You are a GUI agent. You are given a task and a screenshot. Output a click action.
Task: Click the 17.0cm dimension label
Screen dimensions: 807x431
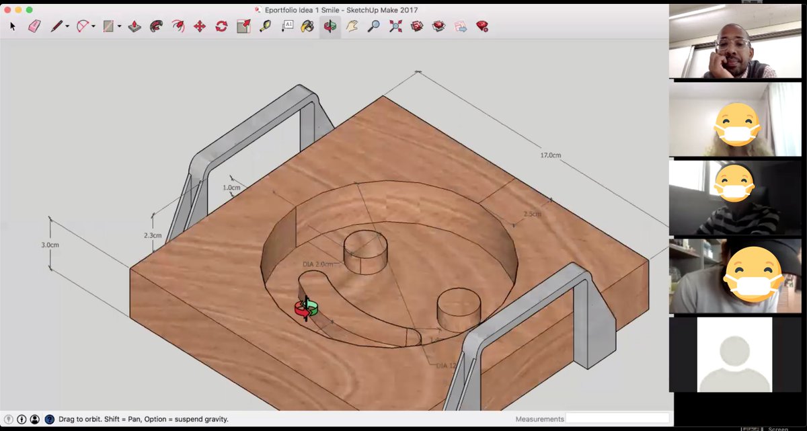click(550, 155)
